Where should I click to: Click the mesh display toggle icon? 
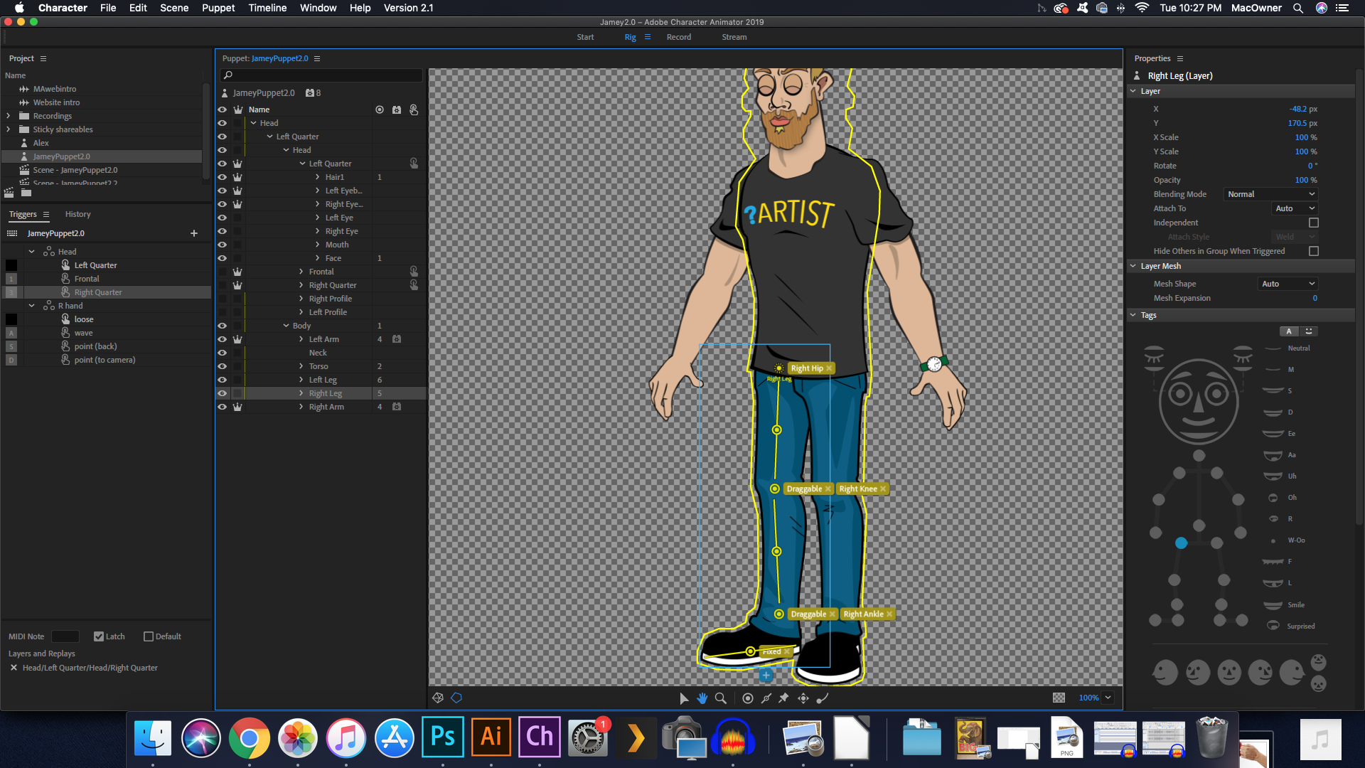pos(438,698)
